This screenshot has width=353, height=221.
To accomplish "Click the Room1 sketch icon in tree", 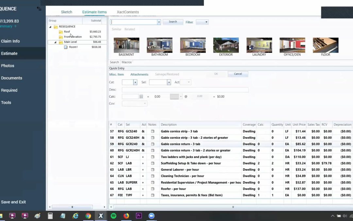I will click(66, 47).
